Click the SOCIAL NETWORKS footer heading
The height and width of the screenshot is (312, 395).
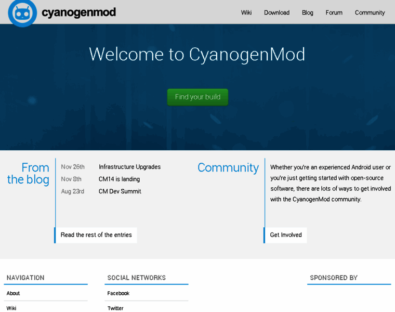(x=137, y=278)
